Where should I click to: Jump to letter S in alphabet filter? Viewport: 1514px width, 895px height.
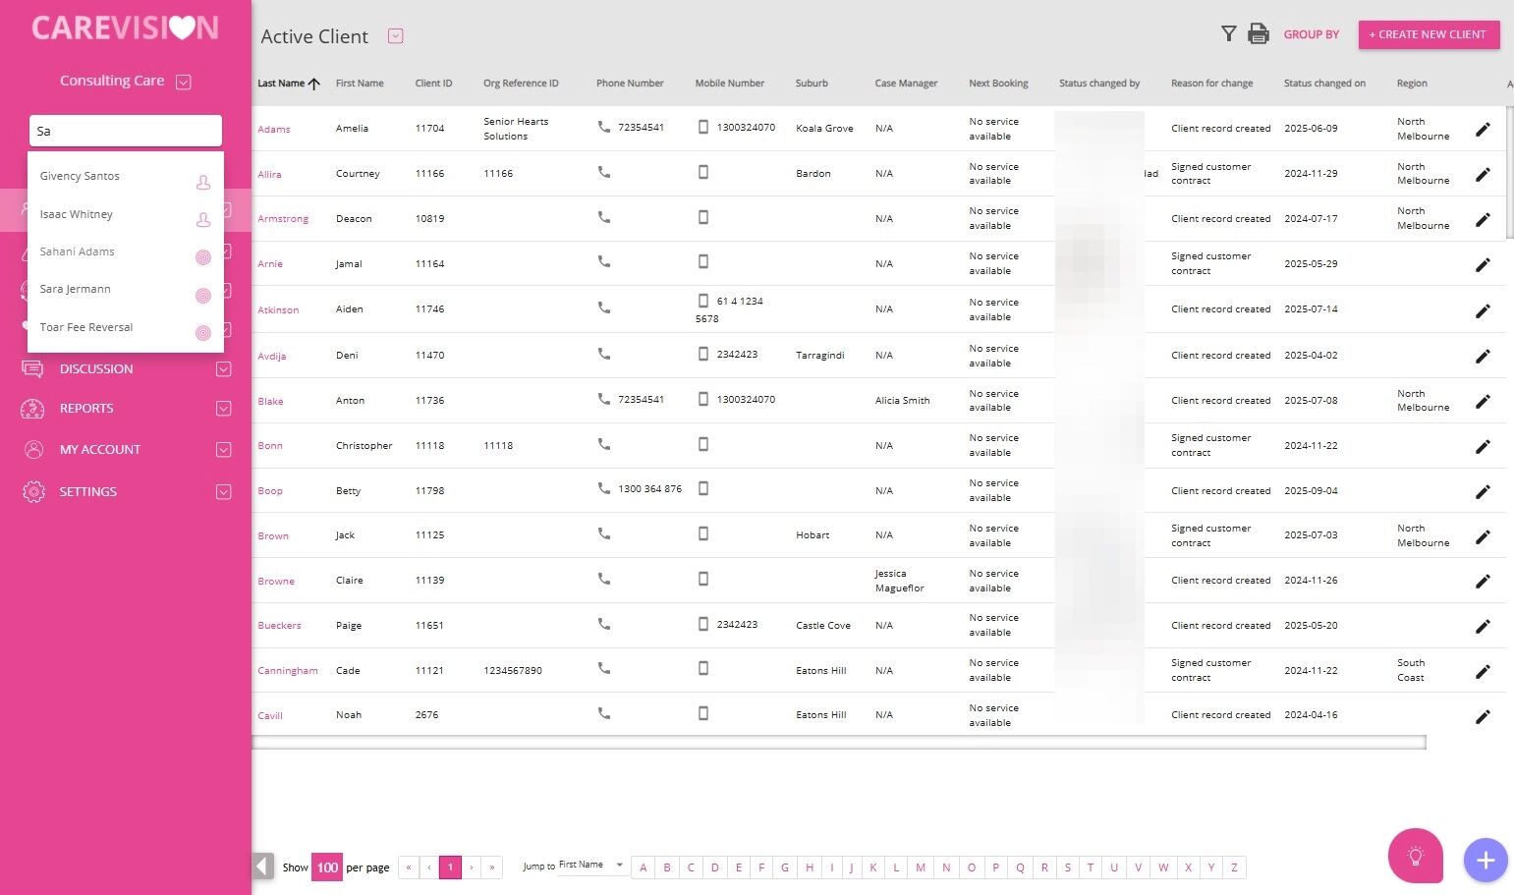click(x=1068, y=867)
